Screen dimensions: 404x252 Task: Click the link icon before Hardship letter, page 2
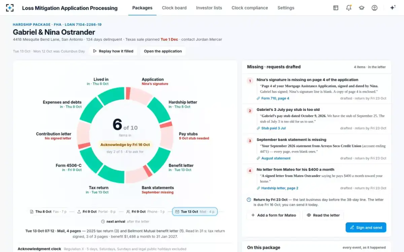point(258,188)
